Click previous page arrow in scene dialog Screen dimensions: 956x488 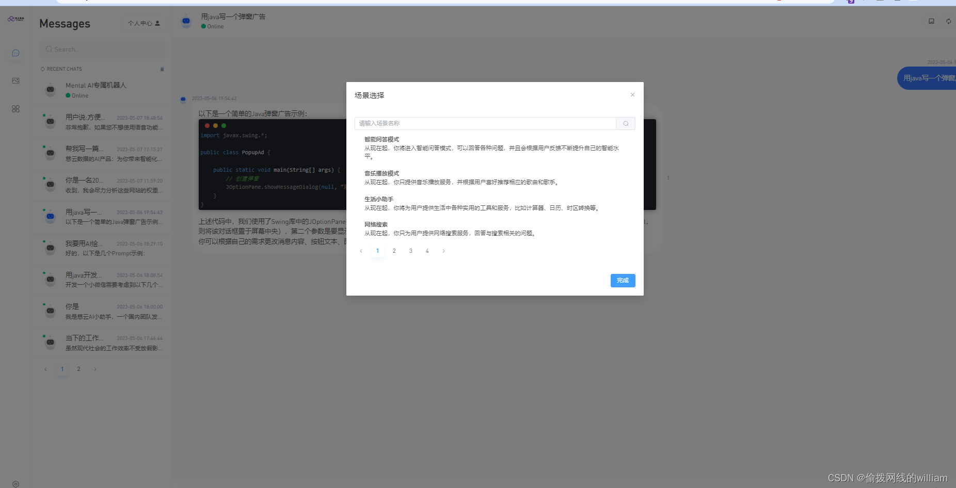tap(361, 251)
